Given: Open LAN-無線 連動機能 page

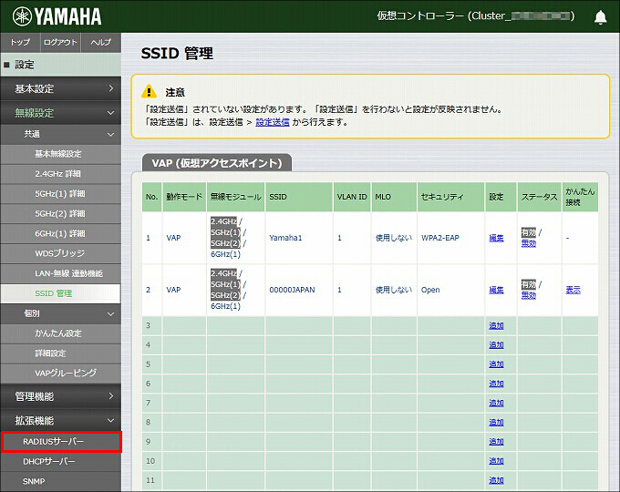Looking at the screenshot, I should coord(60,273).
